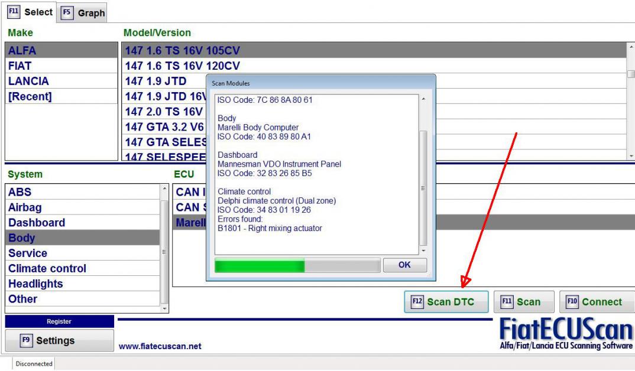Image resolution: width=635 pixels, height=371 pixels.
Task: Click the F5 key icon on Graph tab
Action: (67, 12)
